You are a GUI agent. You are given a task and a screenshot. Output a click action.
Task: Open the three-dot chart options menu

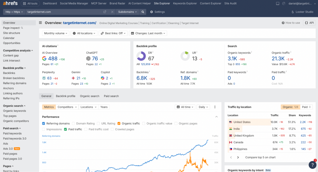(x=215, y=107)
